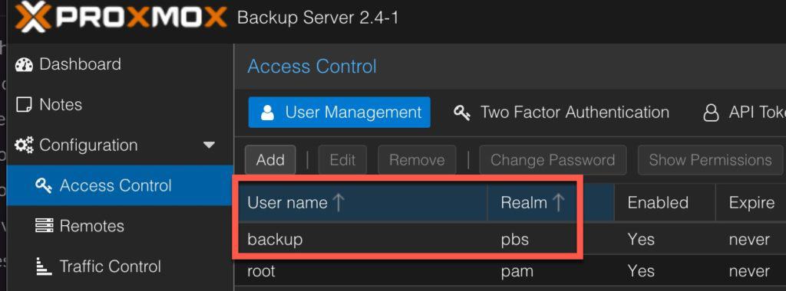
Task: Collapse the Configuration section arrow
Action: (209, 145)
